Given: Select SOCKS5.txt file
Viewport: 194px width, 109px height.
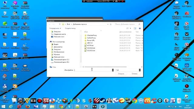Looking at the screenshot, I should click(91, 51).
